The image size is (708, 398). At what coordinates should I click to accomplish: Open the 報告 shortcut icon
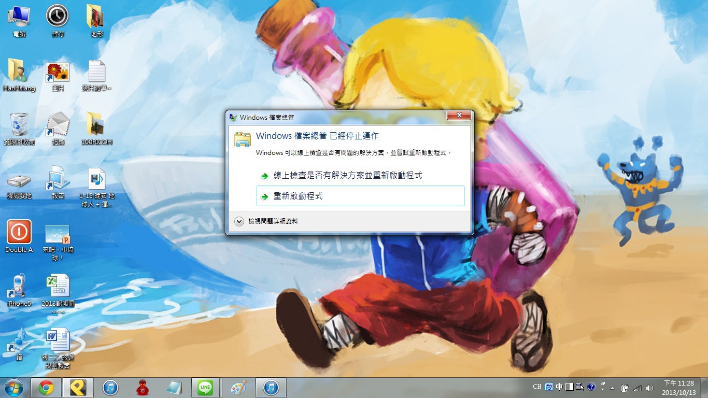coord(58,183)
